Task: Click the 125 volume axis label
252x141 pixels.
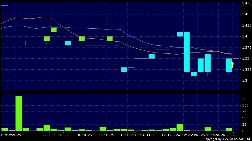Action: pyautogui.click(x=245, y=99)
